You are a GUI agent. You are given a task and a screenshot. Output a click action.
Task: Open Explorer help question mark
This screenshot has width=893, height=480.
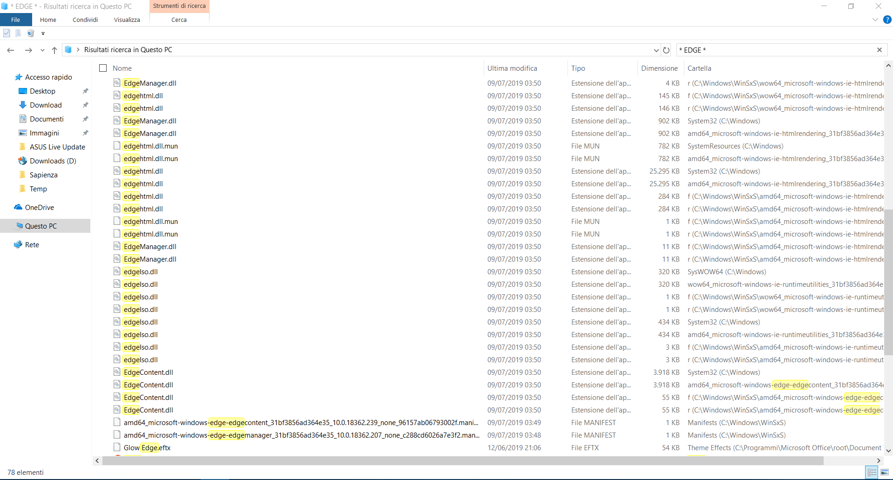[887, 20]
